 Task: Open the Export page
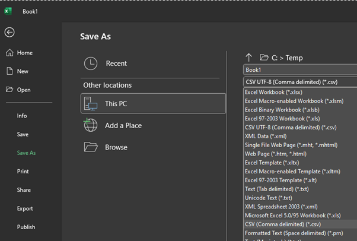pyautogui.click(x=25, y=208)
